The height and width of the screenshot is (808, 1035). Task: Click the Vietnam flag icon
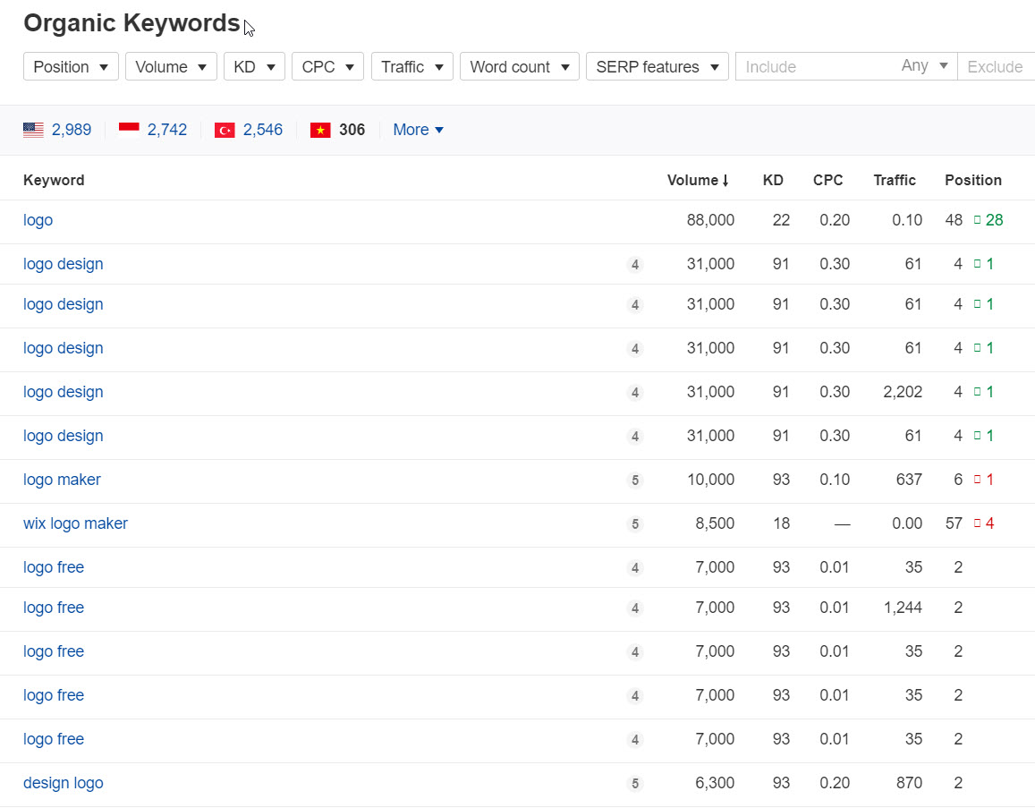320,130
